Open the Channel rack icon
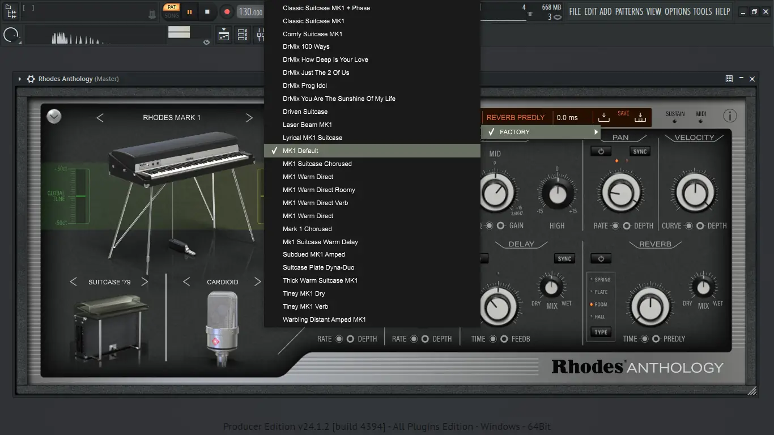774x435 pixels. (243, 35)
